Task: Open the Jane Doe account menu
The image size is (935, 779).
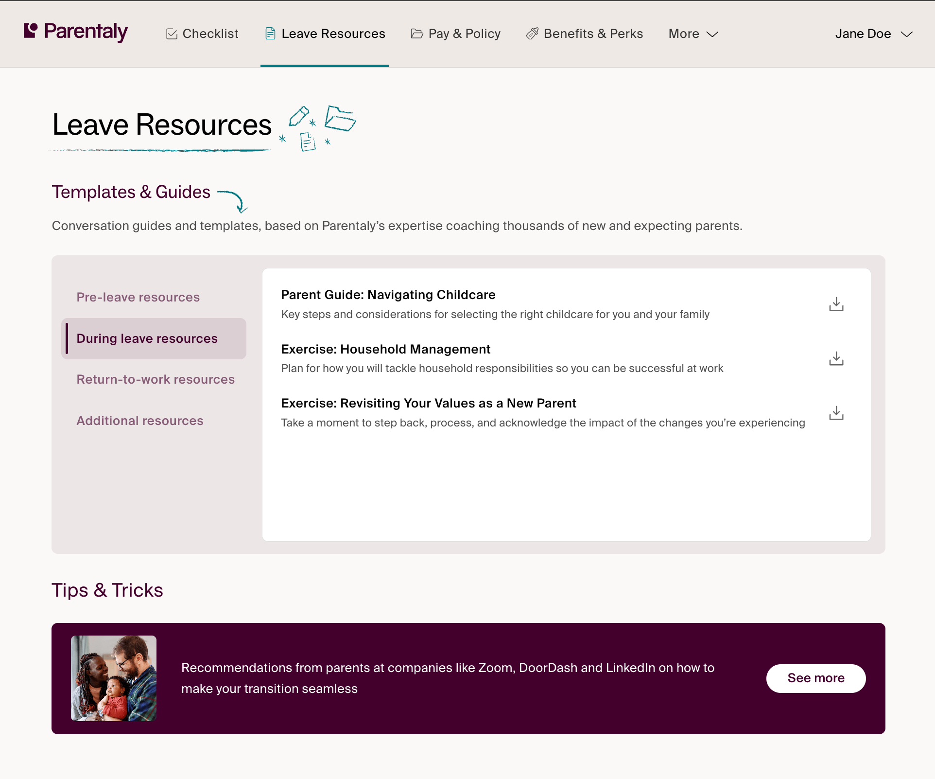Action: (873, 34)
